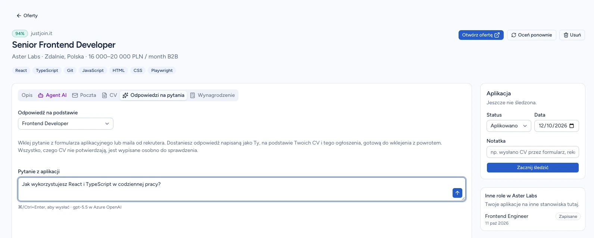
Task: Click the calculator icon on Wynagrodzenie tab
Action: (x=193, y=95)
